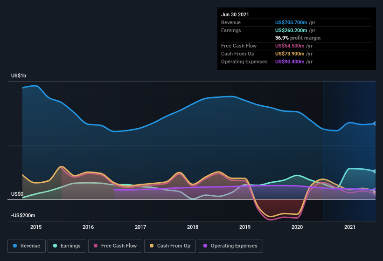Click the purple Operating Expenses legend dot

point(205,246)
